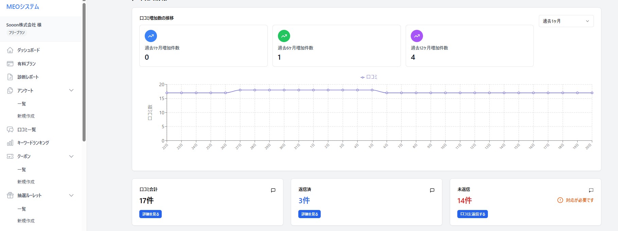Collapse the クーポン submenu chevron

pos(71,156)
